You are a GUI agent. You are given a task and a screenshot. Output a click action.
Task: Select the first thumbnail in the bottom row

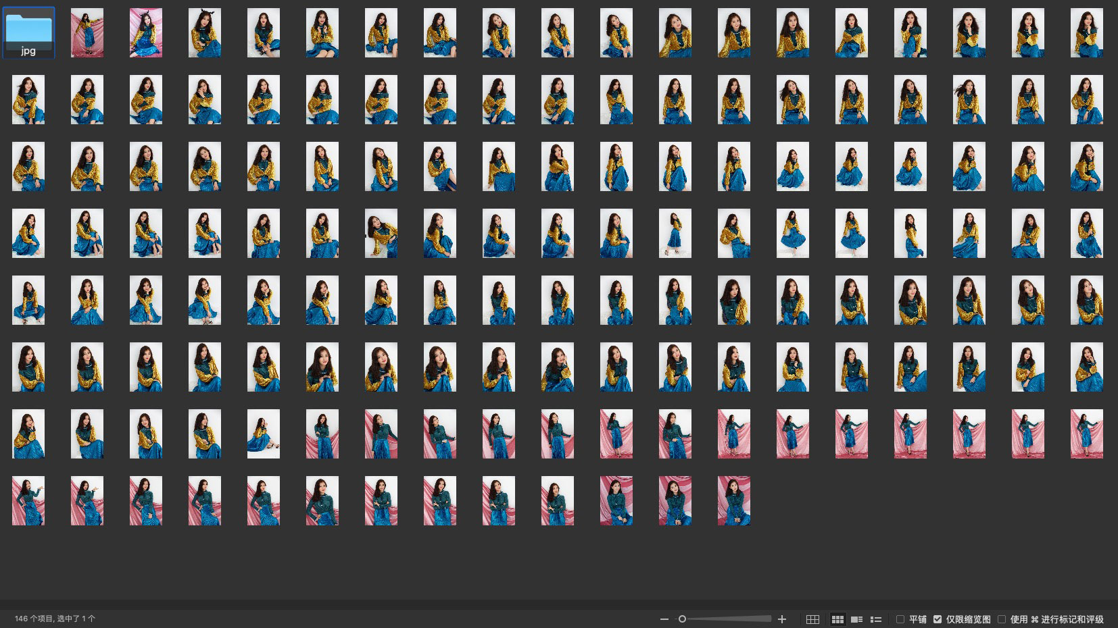tap(28, 500)
